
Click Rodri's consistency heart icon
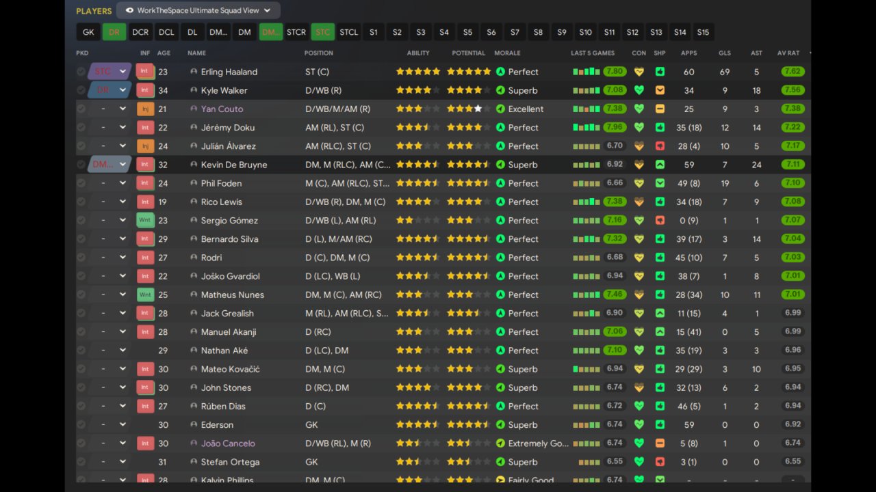click(x=639, y=258)
